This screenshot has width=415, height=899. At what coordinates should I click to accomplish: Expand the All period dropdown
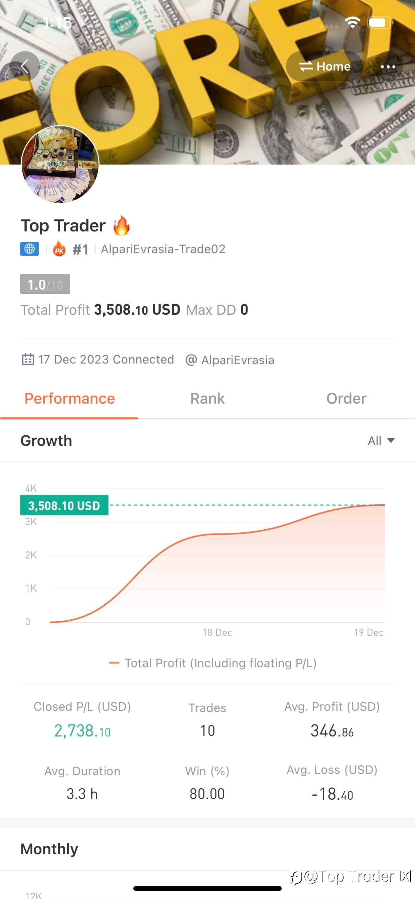[381, 440]
